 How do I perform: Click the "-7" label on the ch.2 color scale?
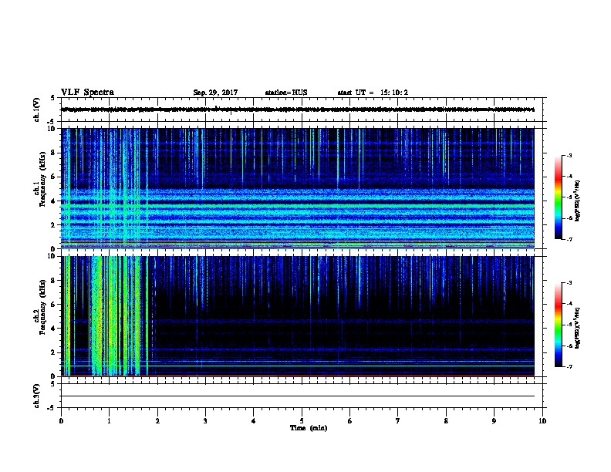click(569, 367)
